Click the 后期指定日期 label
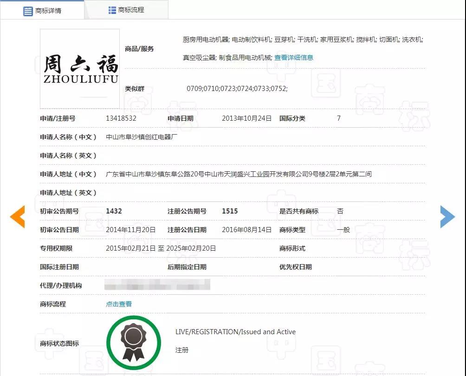This screenshot has height=376, width=466. pos(187,267)
